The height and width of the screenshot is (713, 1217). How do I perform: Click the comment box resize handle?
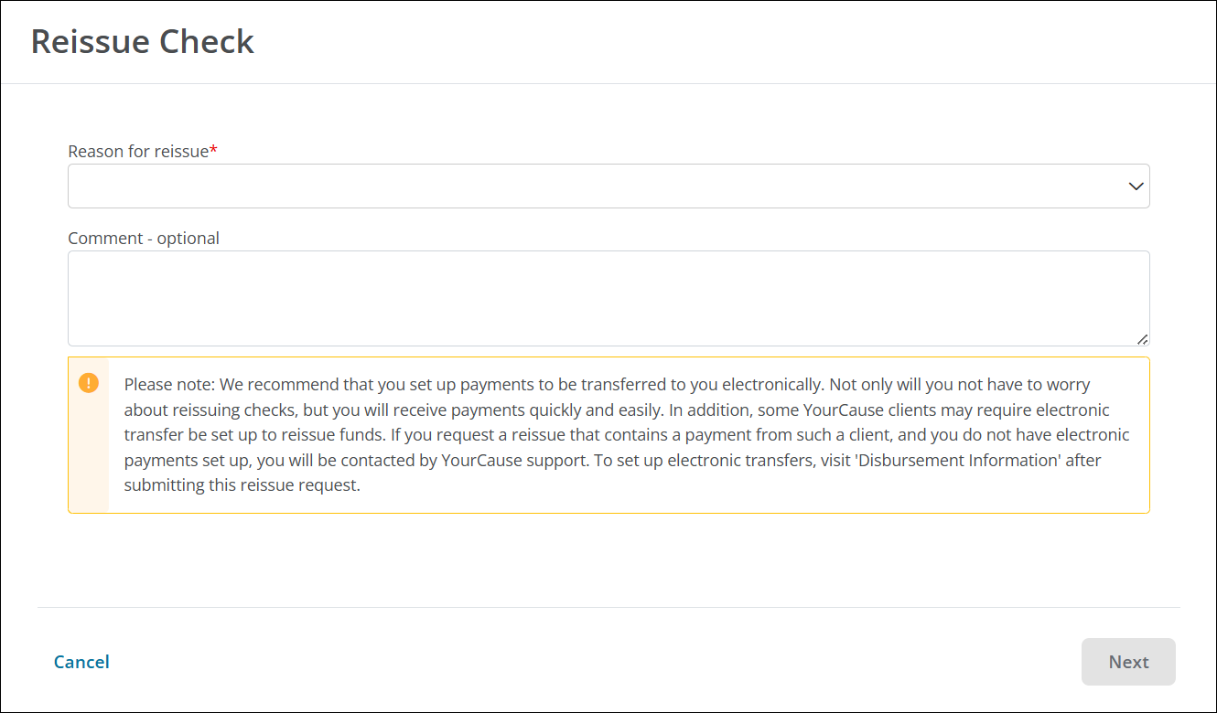1143,339
